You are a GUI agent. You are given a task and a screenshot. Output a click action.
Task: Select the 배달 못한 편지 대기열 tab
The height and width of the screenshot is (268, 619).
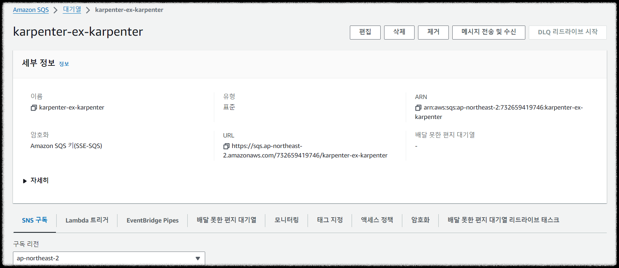point(226,220)
